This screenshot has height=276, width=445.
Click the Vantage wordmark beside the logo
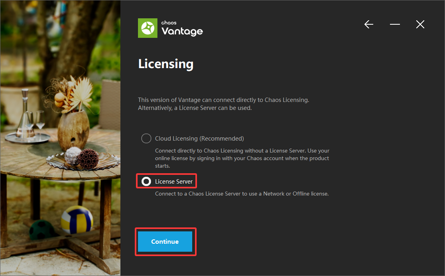coord(182,31)
